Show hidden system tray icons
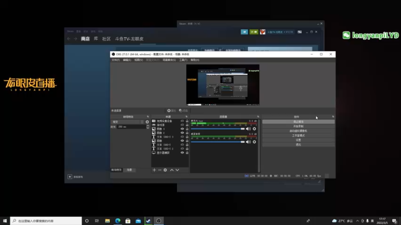The height and width of the screenshot is (225, 401). (x=357, y=220)
